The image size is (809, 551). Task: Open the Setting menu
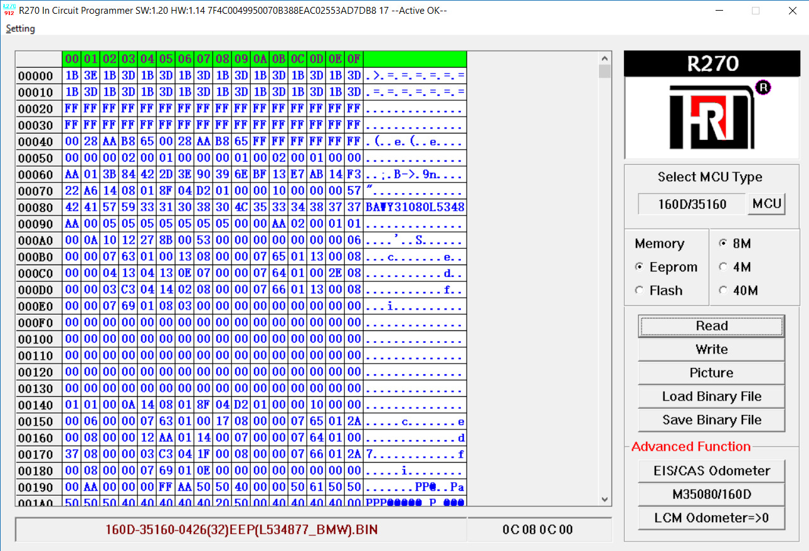[x=20, y=29]
